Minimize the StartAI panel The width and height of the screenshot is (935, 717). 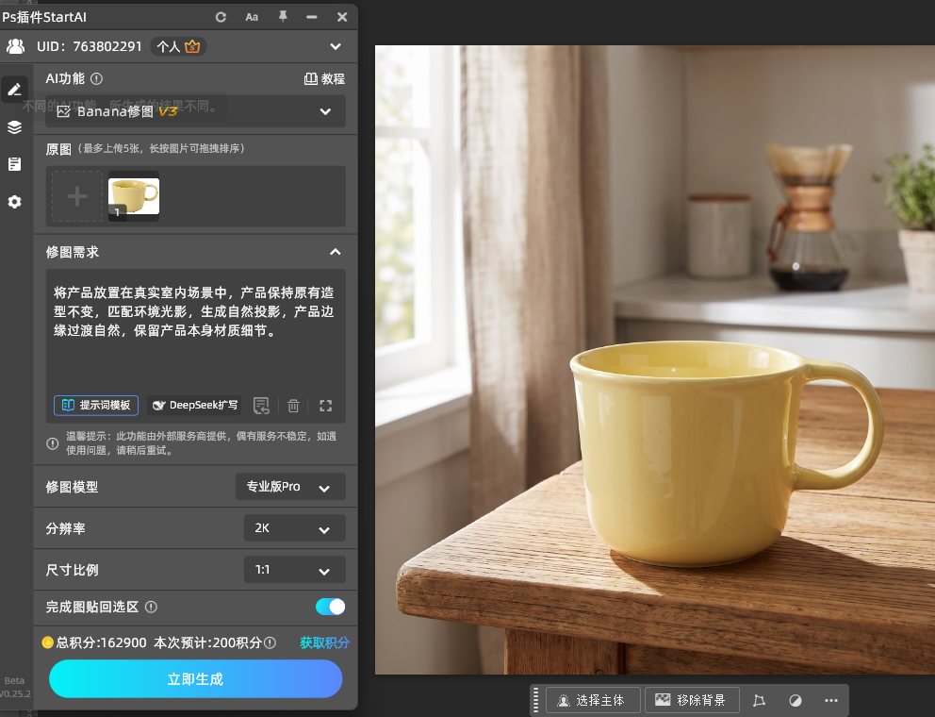[x=311, y=17]
